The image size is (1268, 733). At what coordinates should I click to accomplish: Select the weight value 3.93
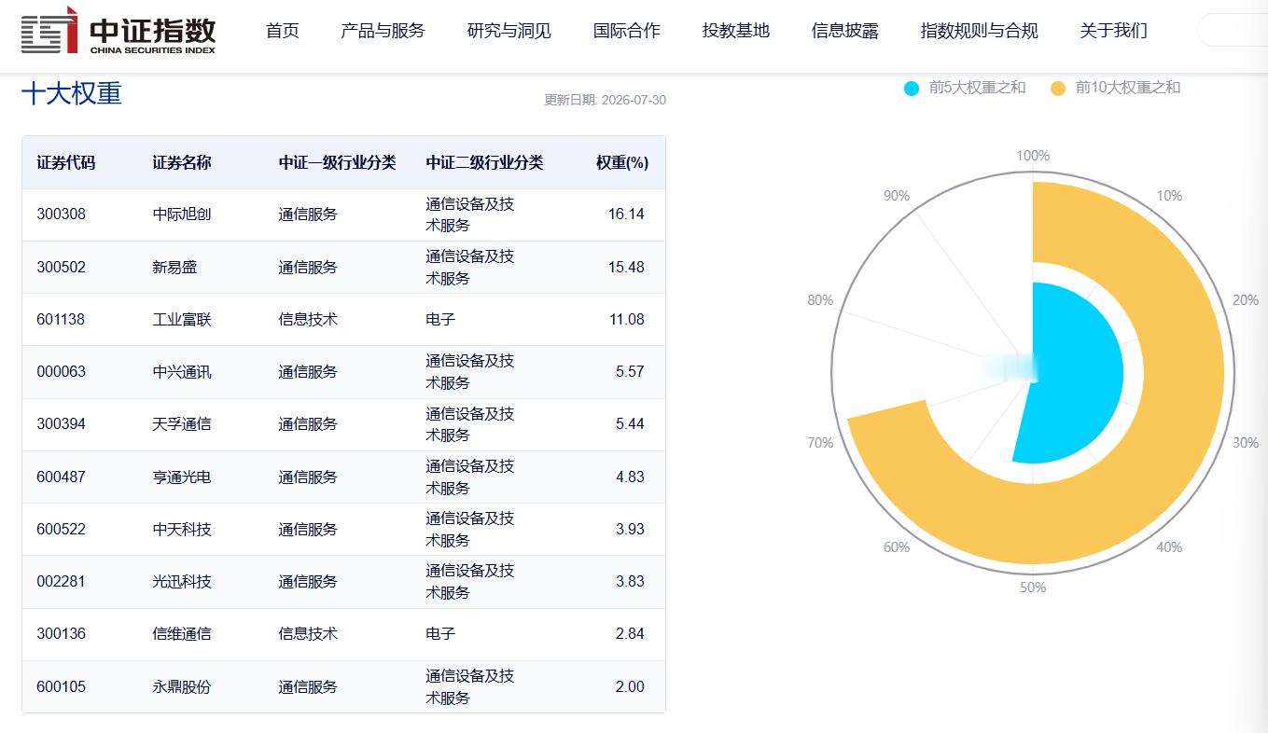pos(630,529)
